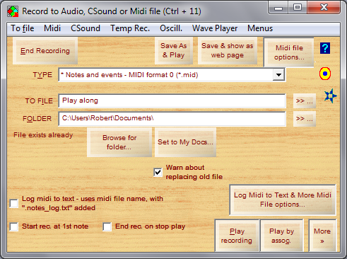Click the blue star icon
Viewport: 347px width, 259px height.
(x=330, y=96)
